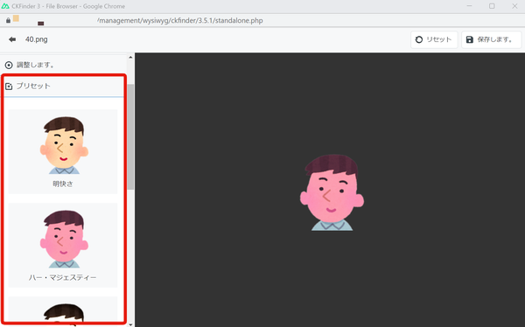This screenshot has height=327, width=525.
Task: Click the edited image in preview area
Action: pyautogui.click(x=332, y=192)
